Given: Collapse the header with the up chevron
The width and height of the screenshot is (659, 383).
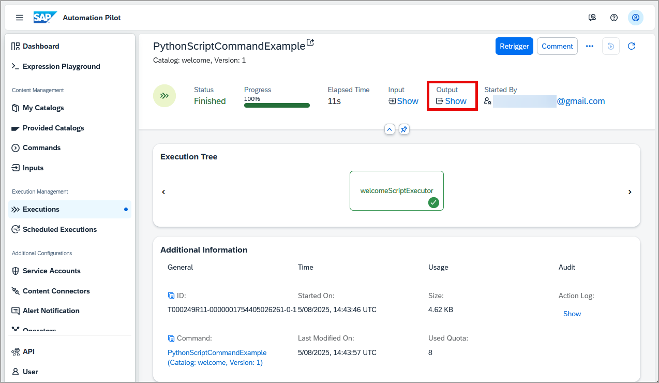Looking at the screenshot, I should point(390,129).
